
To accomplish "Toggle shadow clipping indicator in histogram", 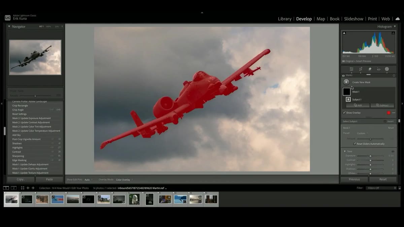I will coord(344,33).
